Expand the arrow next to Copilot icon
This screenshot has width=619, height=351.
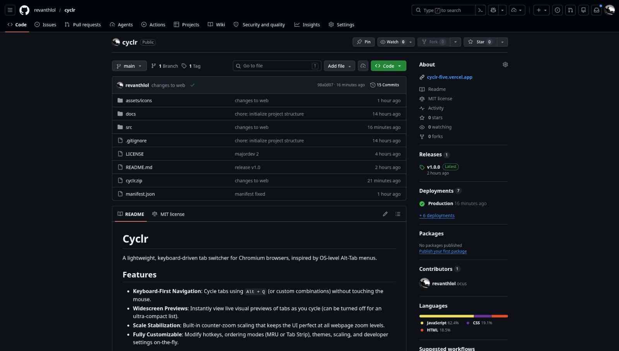(503, 10)
